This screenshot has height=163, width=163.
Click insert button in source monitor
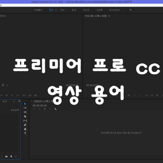pos(25,95)
